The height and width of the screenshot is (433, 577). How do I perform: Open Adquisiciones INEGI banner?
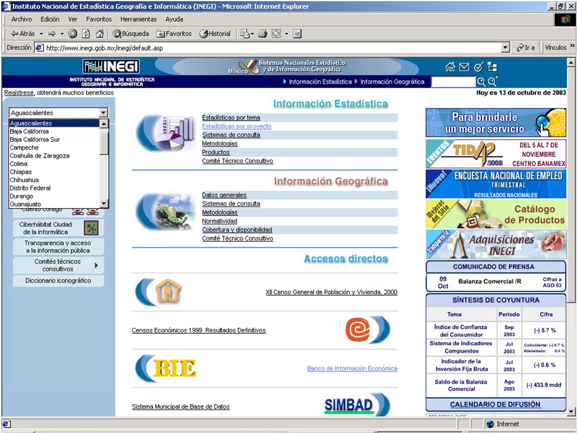pyautogui.click(x=496, y=245)
